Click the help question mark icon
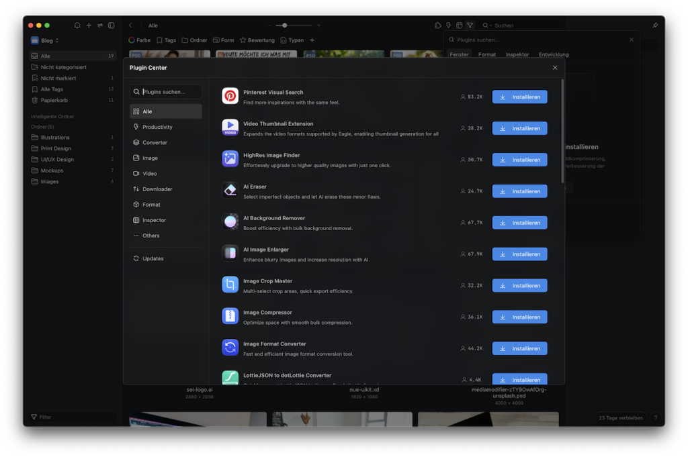 coord(656,417)
